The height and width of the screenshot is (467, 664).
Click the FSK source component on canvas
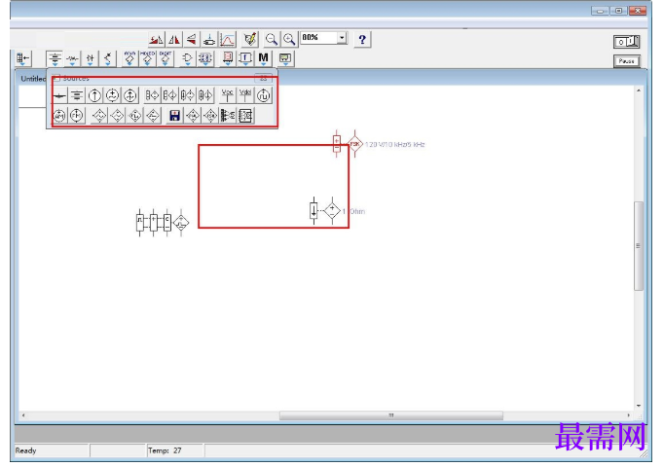(354, 144)
